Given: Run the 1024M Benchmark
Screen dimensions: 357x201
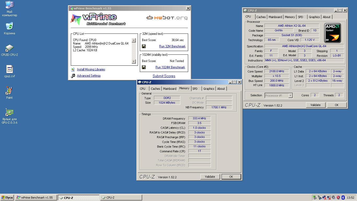Looking at the screenshot, I should [x=170, y=67].
